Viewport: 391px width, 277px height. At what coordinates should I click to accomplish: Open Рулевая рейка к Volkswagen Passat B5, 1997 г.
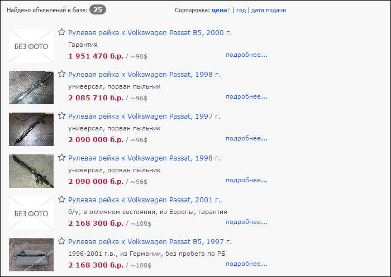(150, 242)
